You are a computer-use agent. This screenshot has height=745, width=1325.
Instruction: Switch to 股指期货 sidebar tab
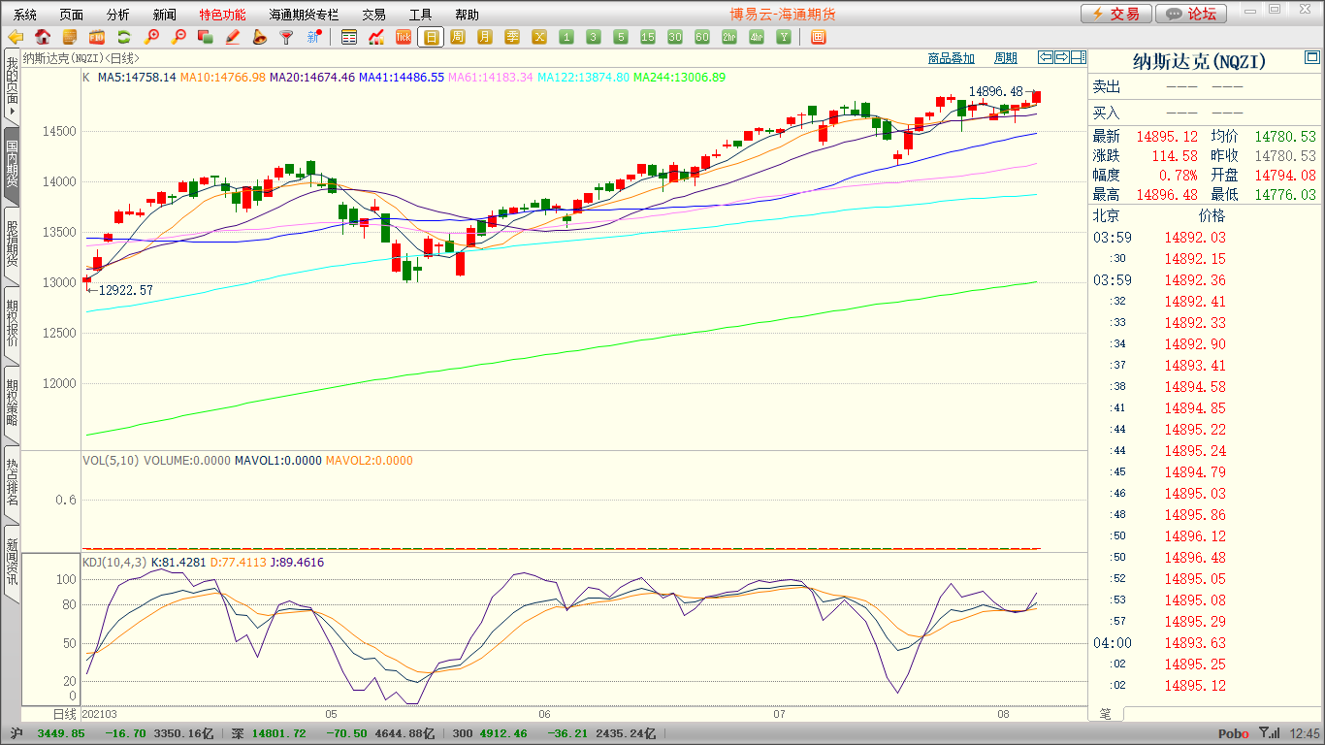(12, 244)
